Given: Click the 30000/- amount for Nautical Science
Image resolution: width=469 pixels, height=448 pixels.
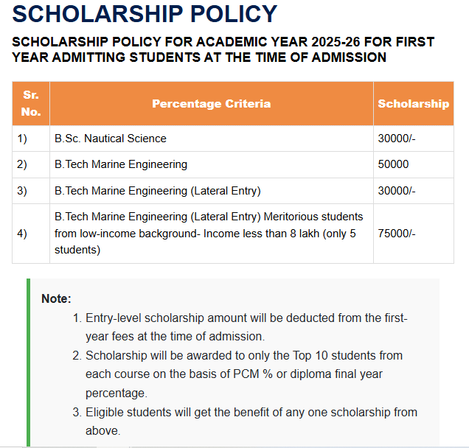Looking at the screenshot, I should click(397, 139).
